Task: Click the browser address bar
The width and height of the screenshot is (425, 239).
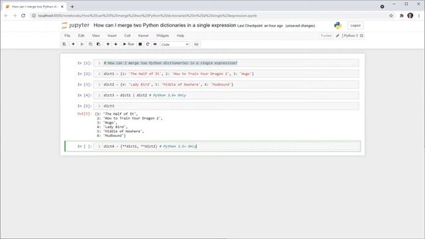Action: pyautogui.click(x=211, y=16)
